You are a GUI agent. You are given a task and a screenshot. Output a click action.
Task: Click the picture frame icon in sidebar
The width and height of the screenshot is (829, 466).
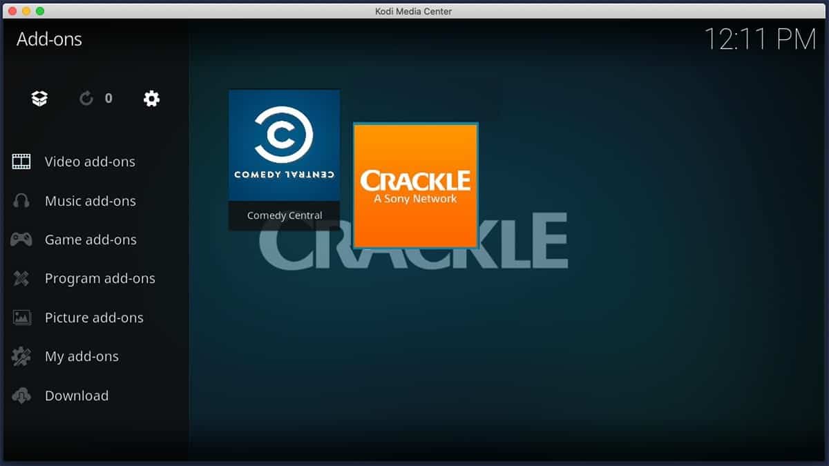[x=21, y=318]
